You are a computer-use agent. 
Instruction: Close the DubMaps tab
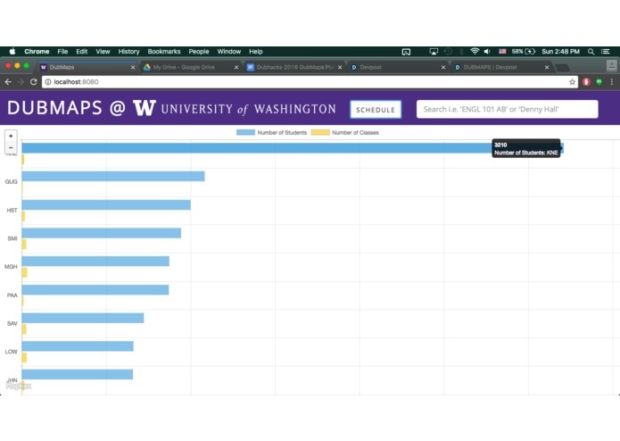(x=133, y=68)
